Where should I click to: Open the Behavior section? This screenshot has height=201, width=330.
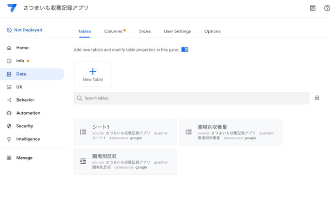click(25, 100)
